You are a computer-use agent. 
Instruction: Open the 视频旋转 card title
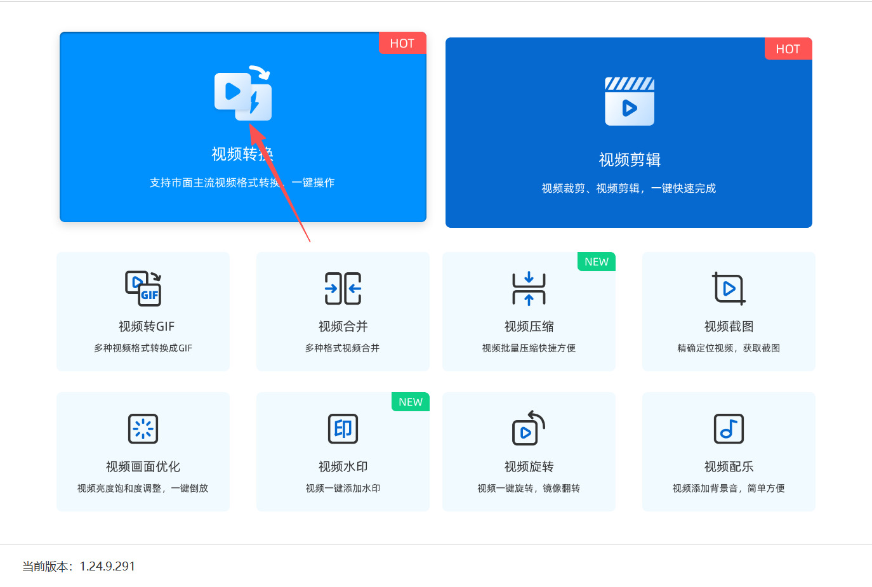pos(529,466)
